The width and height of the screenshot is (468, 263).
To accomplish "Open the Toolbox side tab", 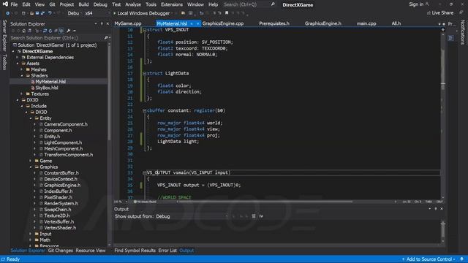I will (4, 62).
